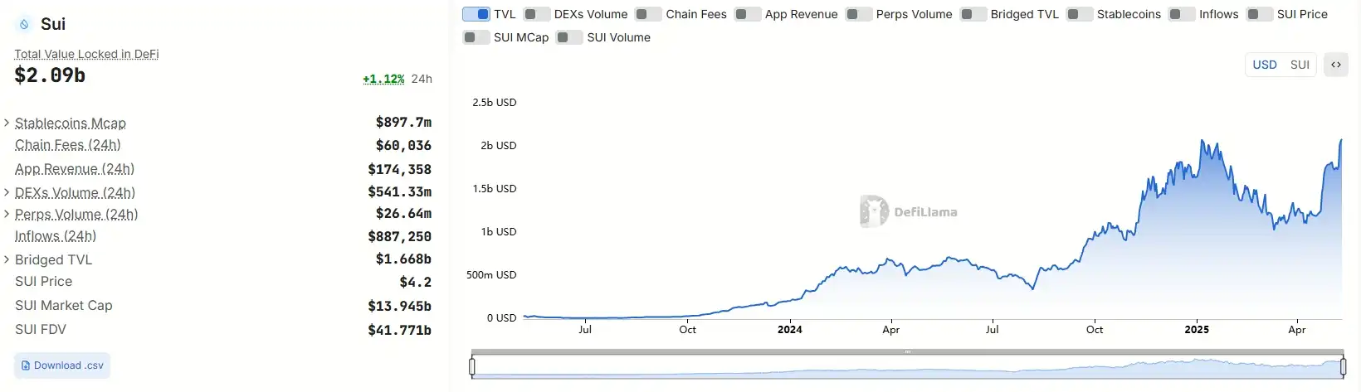The height and width of the screenshot is (392, 1361).
Task: Click the Download .csv button
Action: pos(62,365)
